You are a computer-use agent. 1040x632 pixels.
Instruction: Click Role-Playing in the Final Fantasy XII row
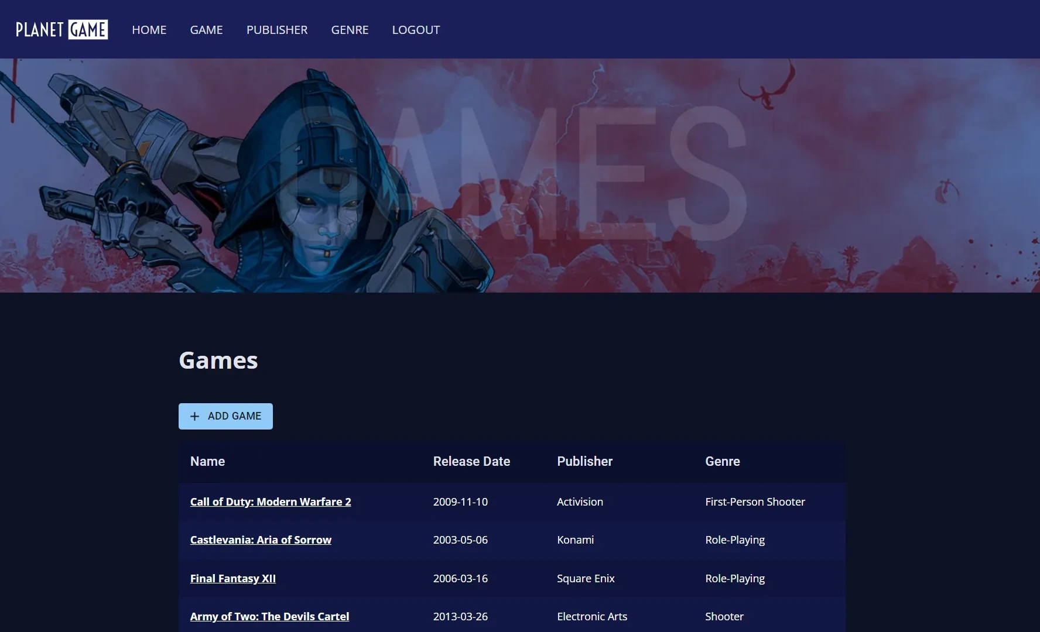coord(735,578)
